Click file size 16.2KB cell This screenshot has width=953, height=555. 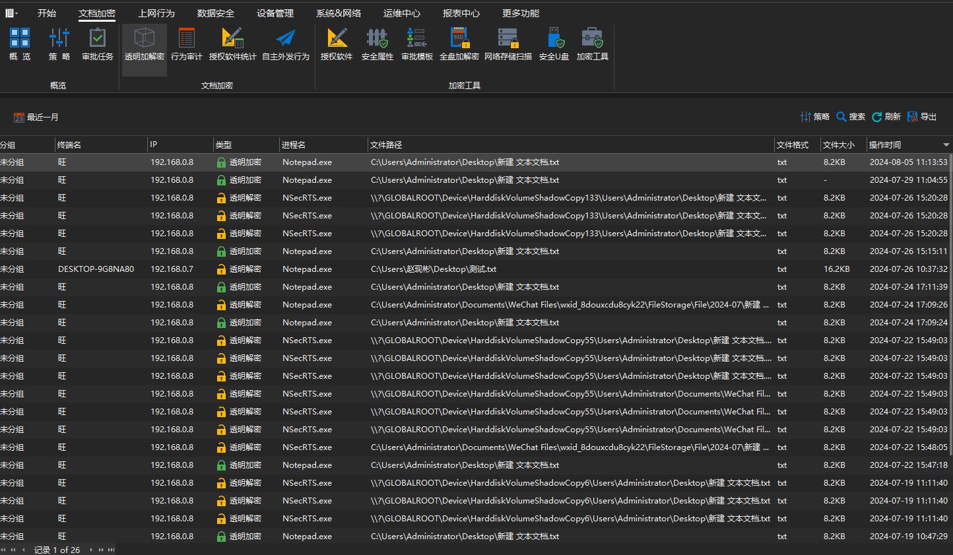(836, 269)
